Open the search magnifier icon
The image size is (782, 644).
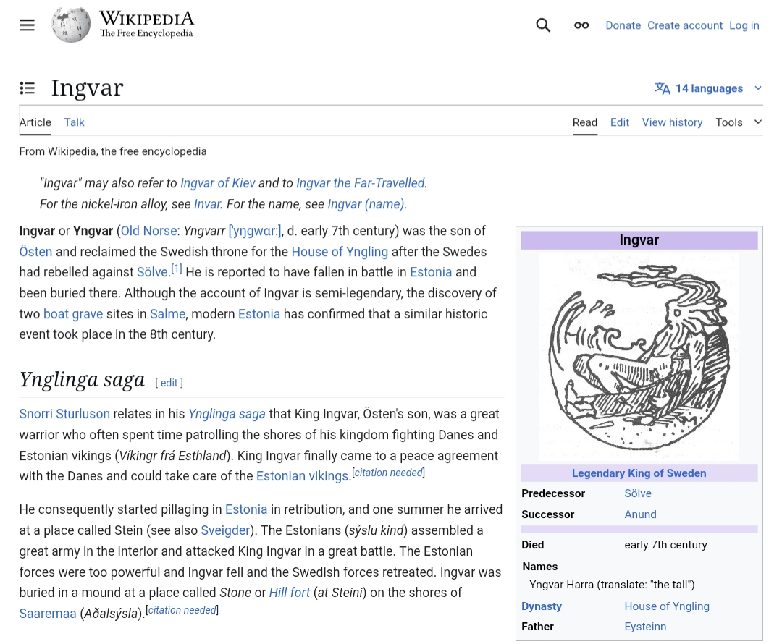pos(543,25)
